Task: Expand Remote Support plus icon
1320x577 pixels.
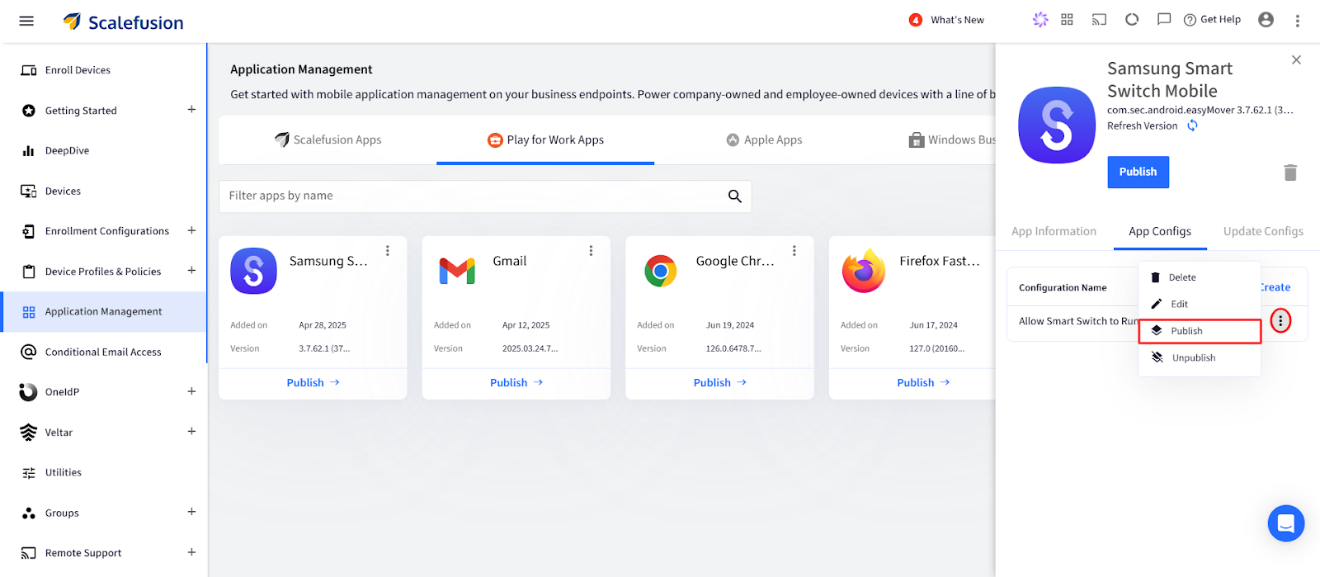Action: pyautogui.click(x=191, y=552)
